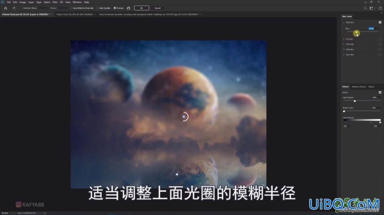Viewport: 384px width, 215px height.
Task: Click the Cancel button
Action: click(x=158, y=8)
